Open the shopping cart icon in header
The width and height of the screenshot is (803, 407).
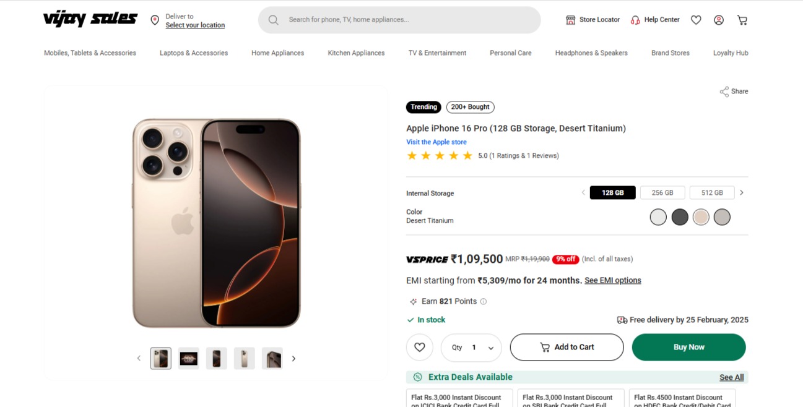(742, 20)
